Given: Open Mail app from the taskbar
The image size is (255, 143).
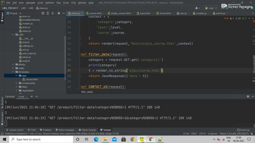Looking at the screenshot, I should (114, 139).
